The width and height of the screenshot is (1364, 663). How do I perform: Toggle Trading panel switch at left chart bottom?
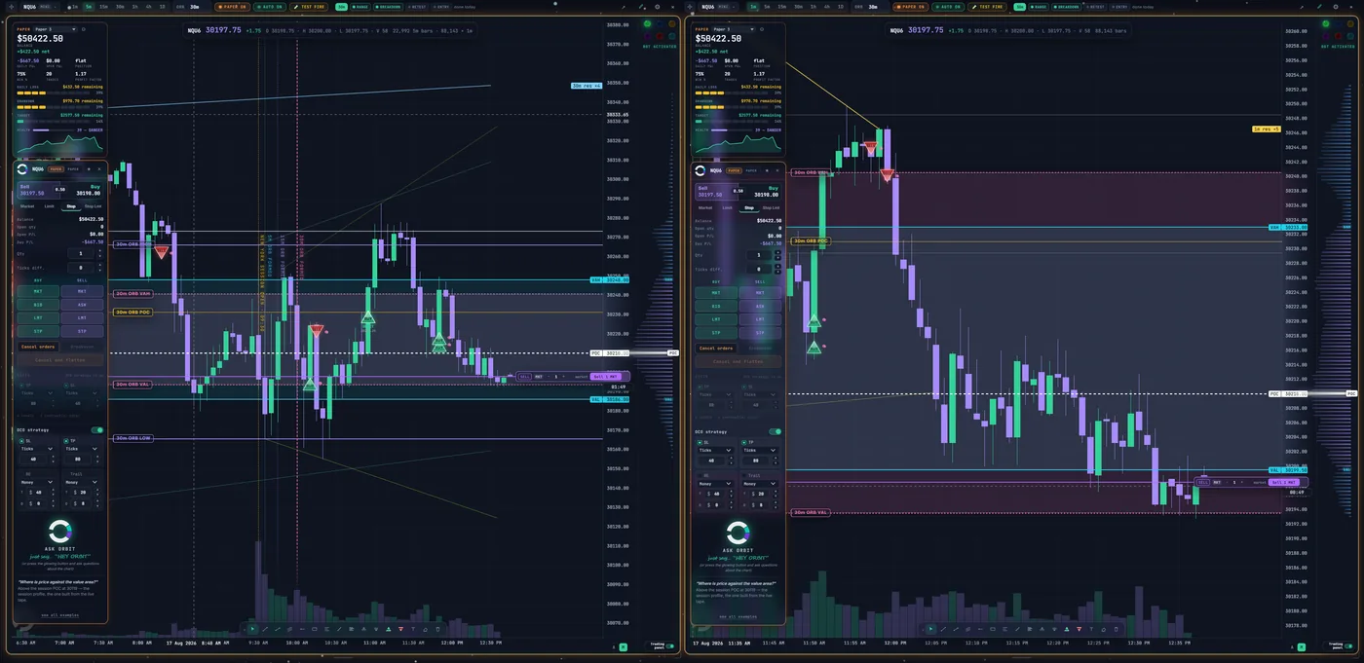[x=670, y=645]
